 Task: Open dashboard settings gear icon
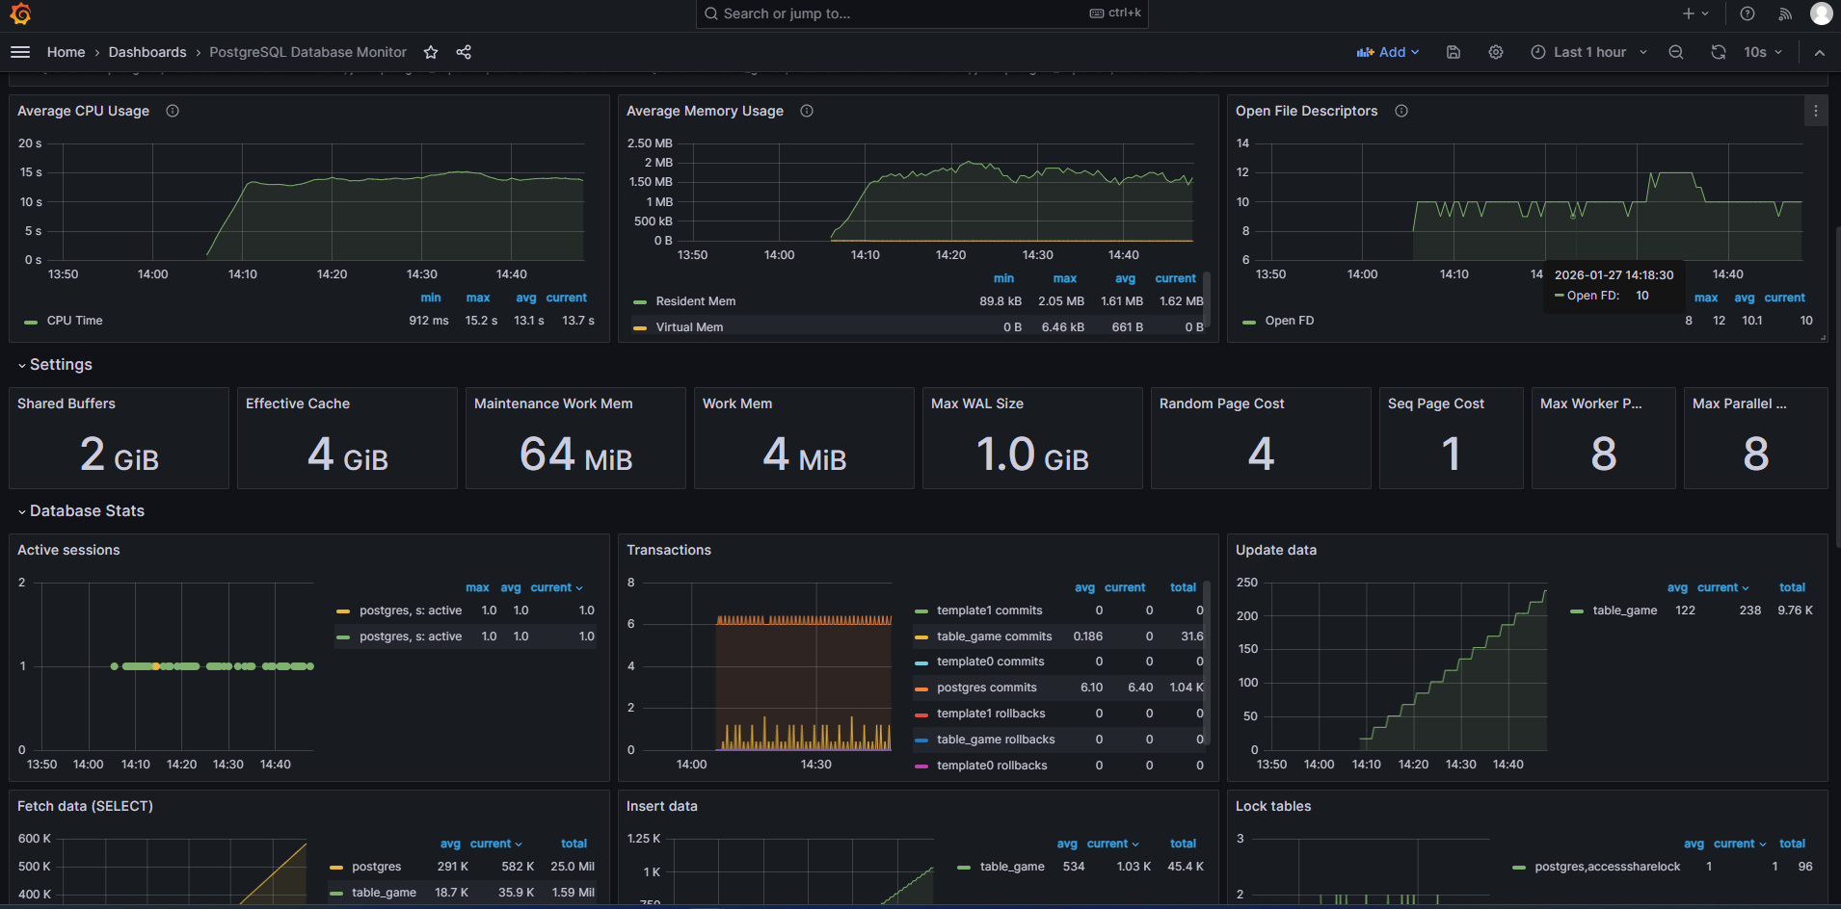[1496, 52]
